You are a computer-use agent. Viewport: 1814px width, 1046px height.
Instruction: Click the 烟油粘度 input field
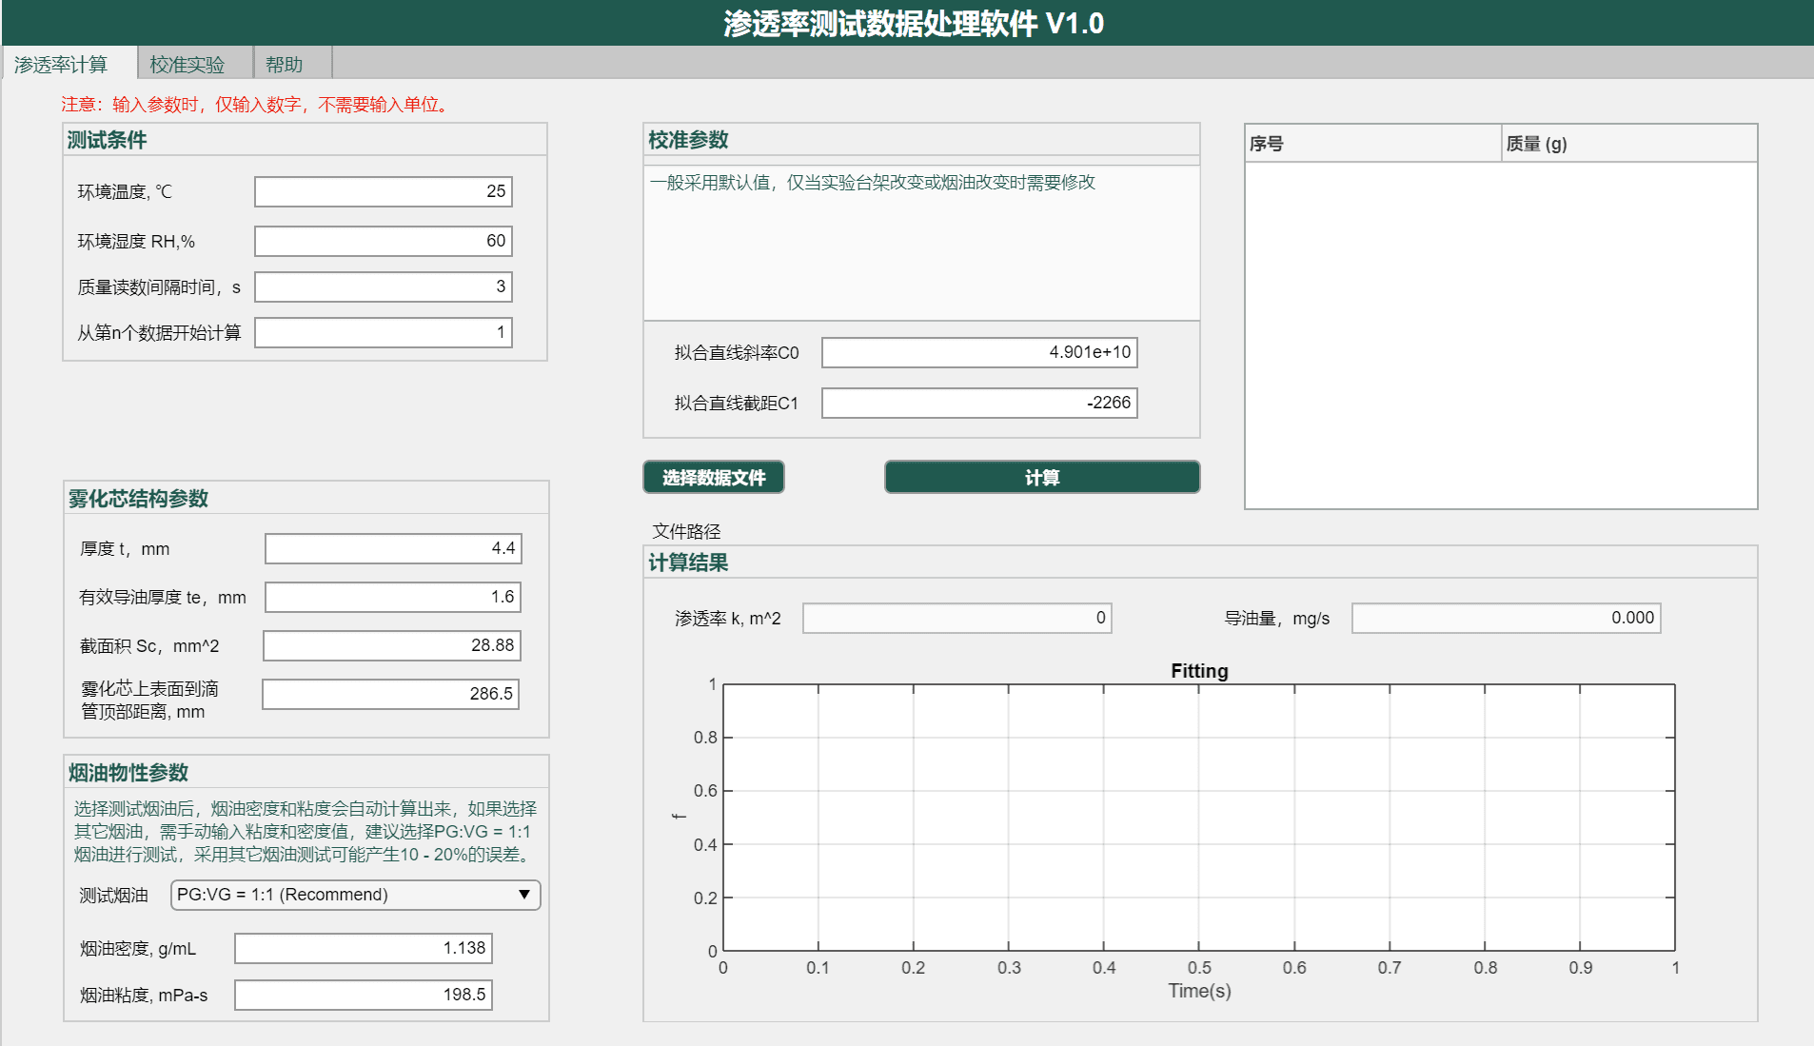coord(364,995)
